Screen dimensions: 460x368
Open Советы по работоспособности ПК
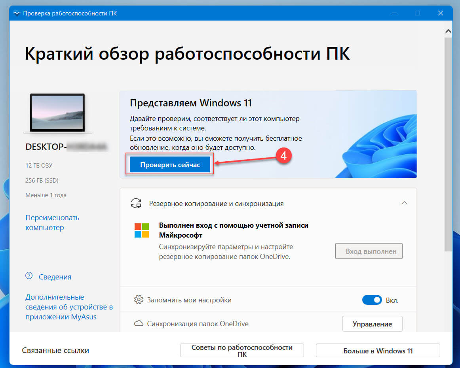click(x=242, y=351)
